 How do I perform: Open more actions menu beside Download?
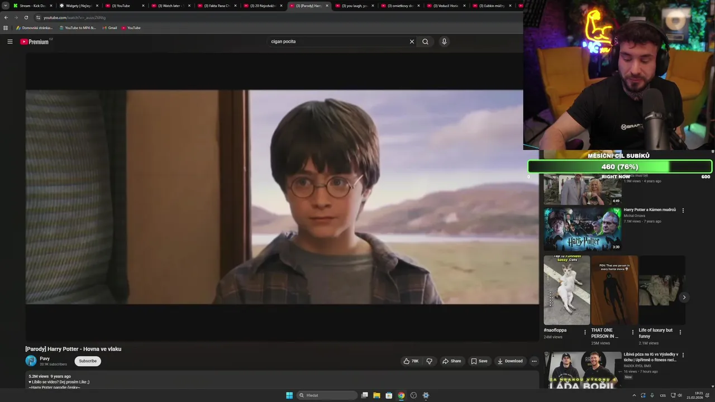(534, 361)
